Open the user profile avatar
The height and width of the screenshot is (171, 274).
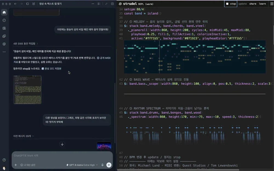[x=4, y=168]
